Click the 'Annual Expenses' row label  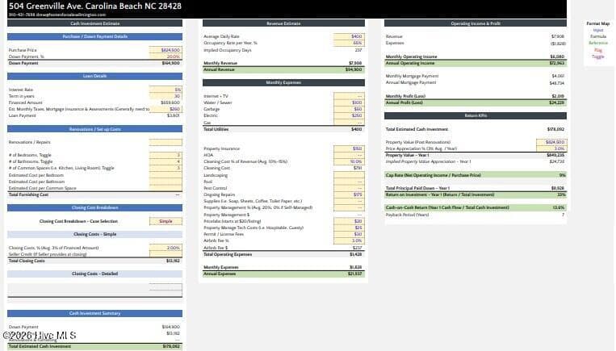tap(220, 274)
